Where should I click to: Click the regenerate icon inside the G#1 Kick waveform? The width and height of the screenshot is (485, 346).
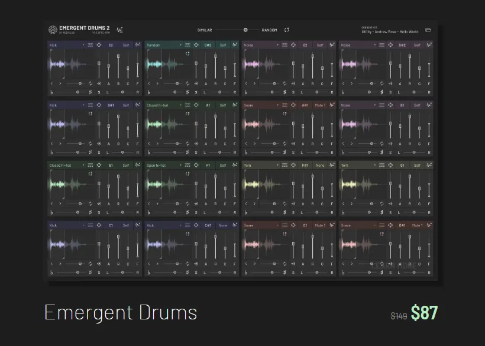tap(90, 114)
